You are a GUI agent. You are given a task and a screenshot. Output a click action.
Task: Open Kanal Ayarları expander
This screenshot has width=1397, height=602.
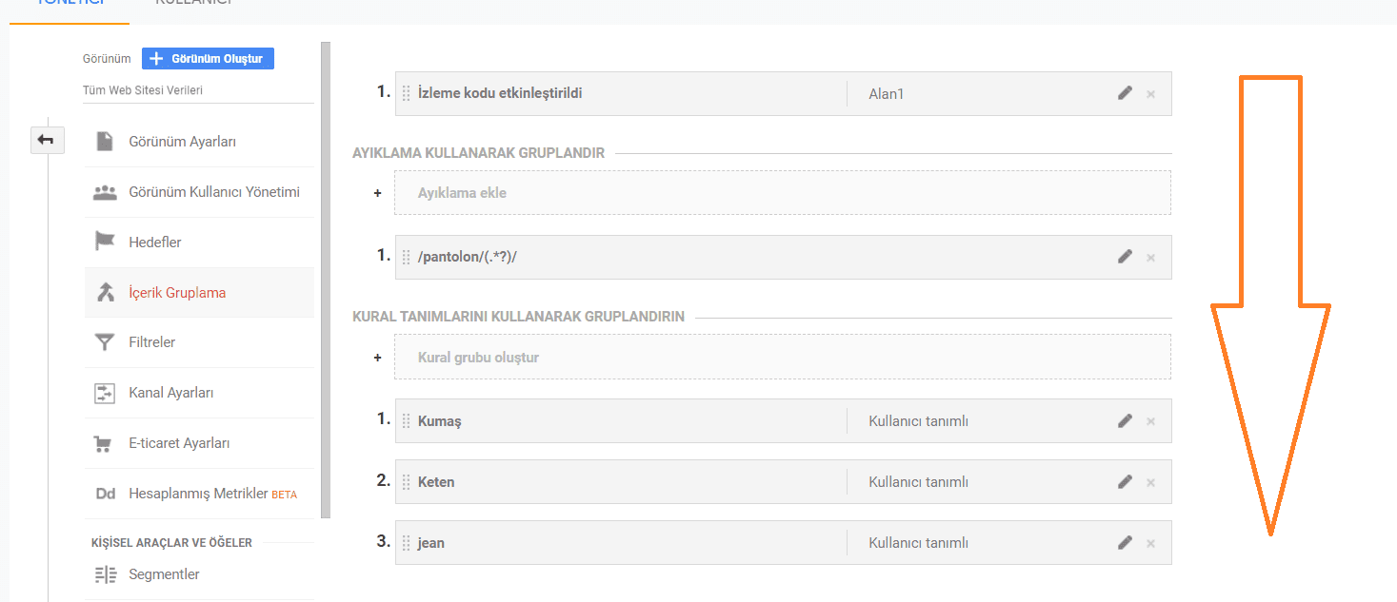(170, 393)
